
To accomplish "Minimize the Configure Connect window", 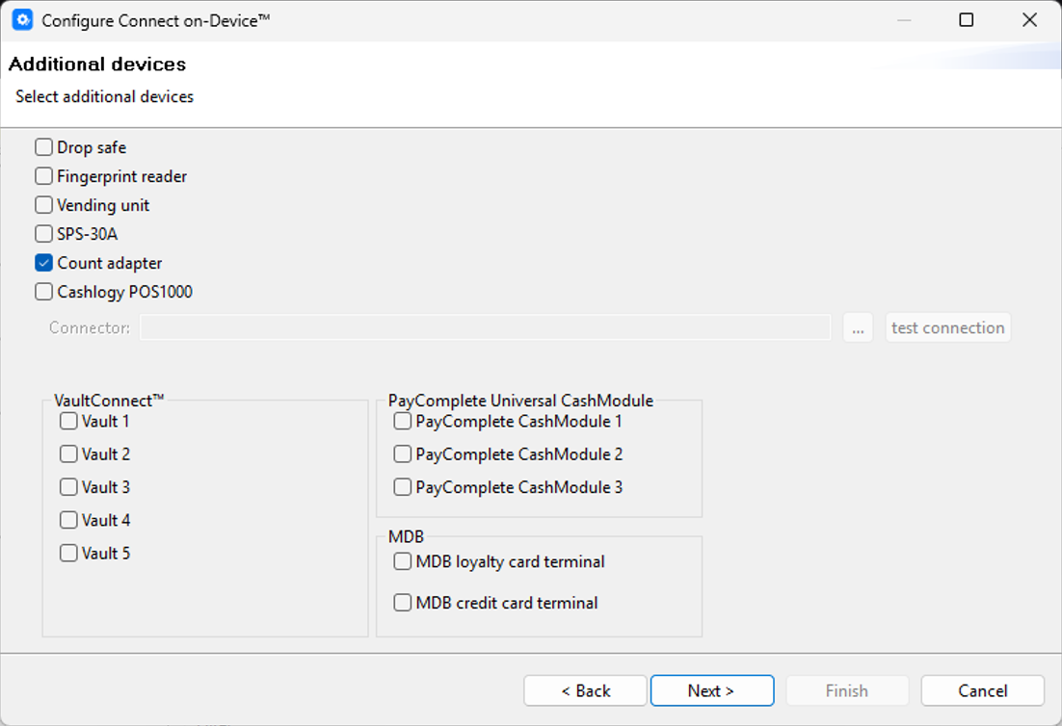I will pyautogui.click(x=904, y=20).
